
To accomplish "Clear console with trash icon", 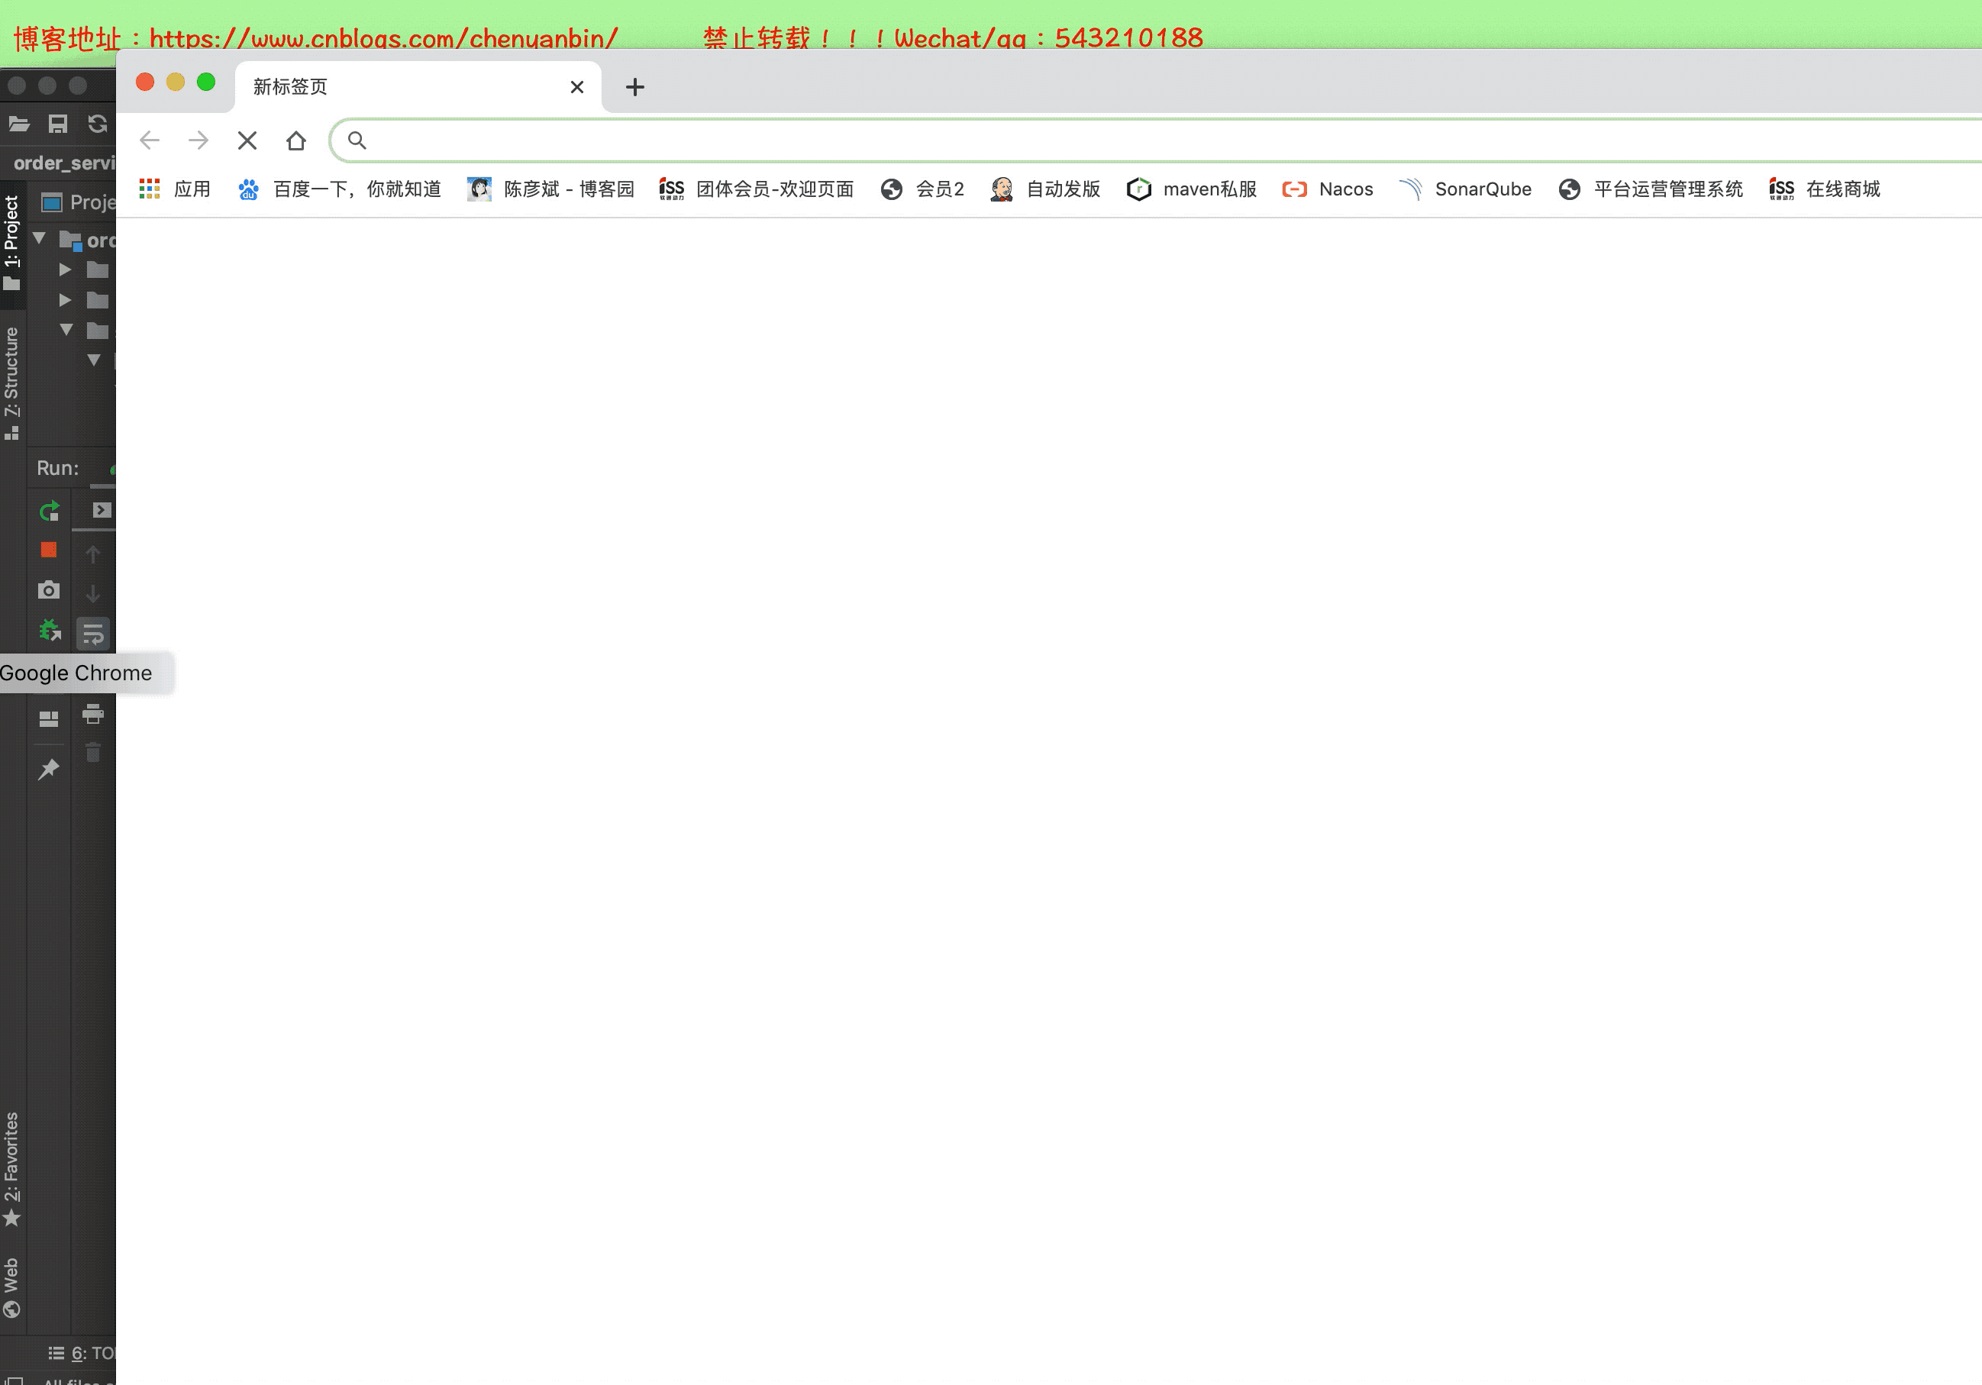I will [93, 754].
